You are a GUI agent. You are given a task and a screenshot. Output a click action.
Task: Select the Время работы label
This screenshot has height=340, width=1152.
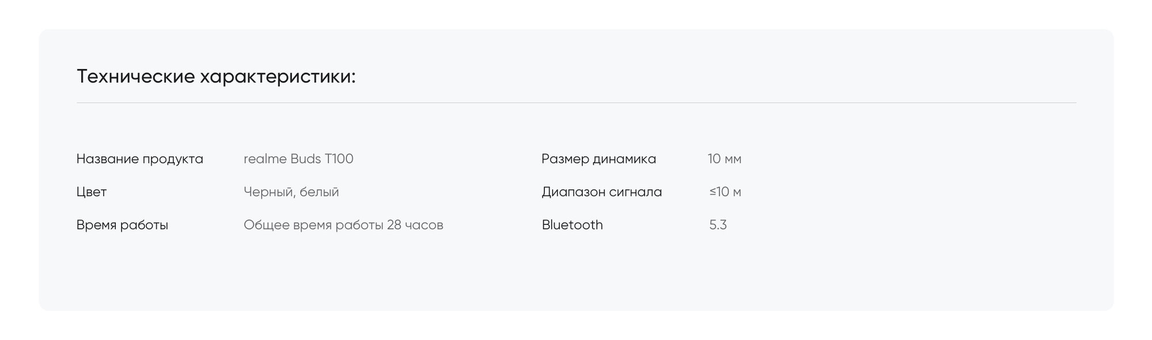point(122,225)
